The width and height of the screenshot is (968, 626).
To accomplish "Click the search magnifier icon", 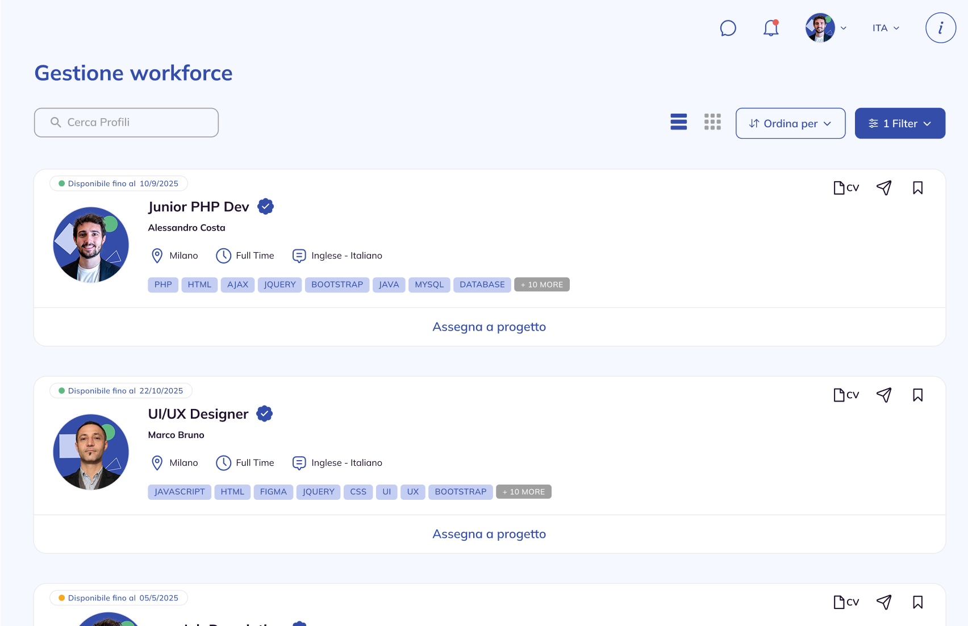I will pyautogui.click(x=56, y=122).
